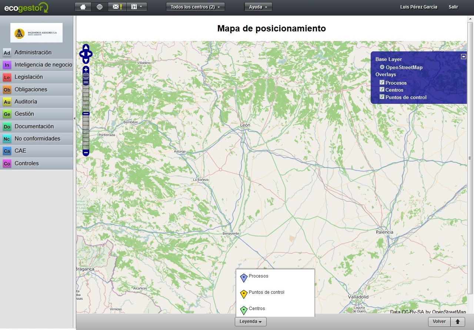The height and width of the screenshot is (330, 474).
Task: Open the CAE module icon
Action: pos(6,151)
